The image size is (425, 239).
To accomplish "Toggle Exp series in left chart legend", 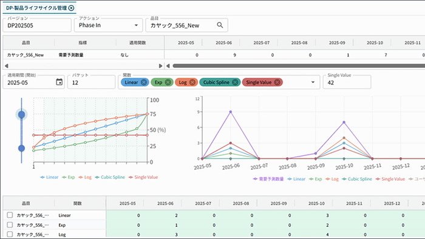I will coord(68,177).
